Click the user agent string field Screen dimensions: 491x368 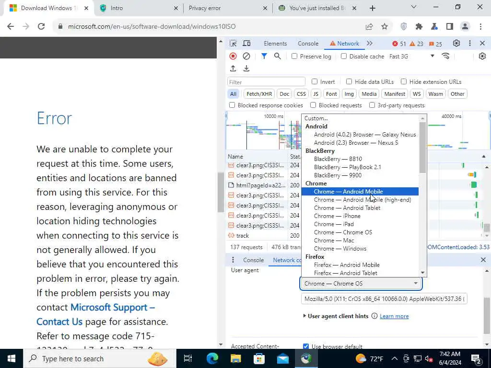[384, 299]
